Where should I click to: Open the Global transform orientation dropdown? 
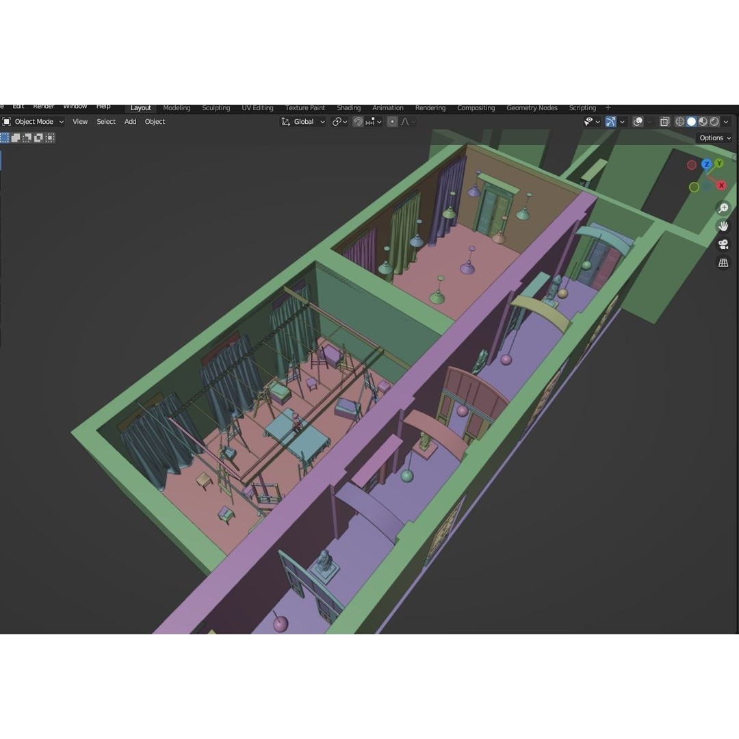(x=302, y=121)
